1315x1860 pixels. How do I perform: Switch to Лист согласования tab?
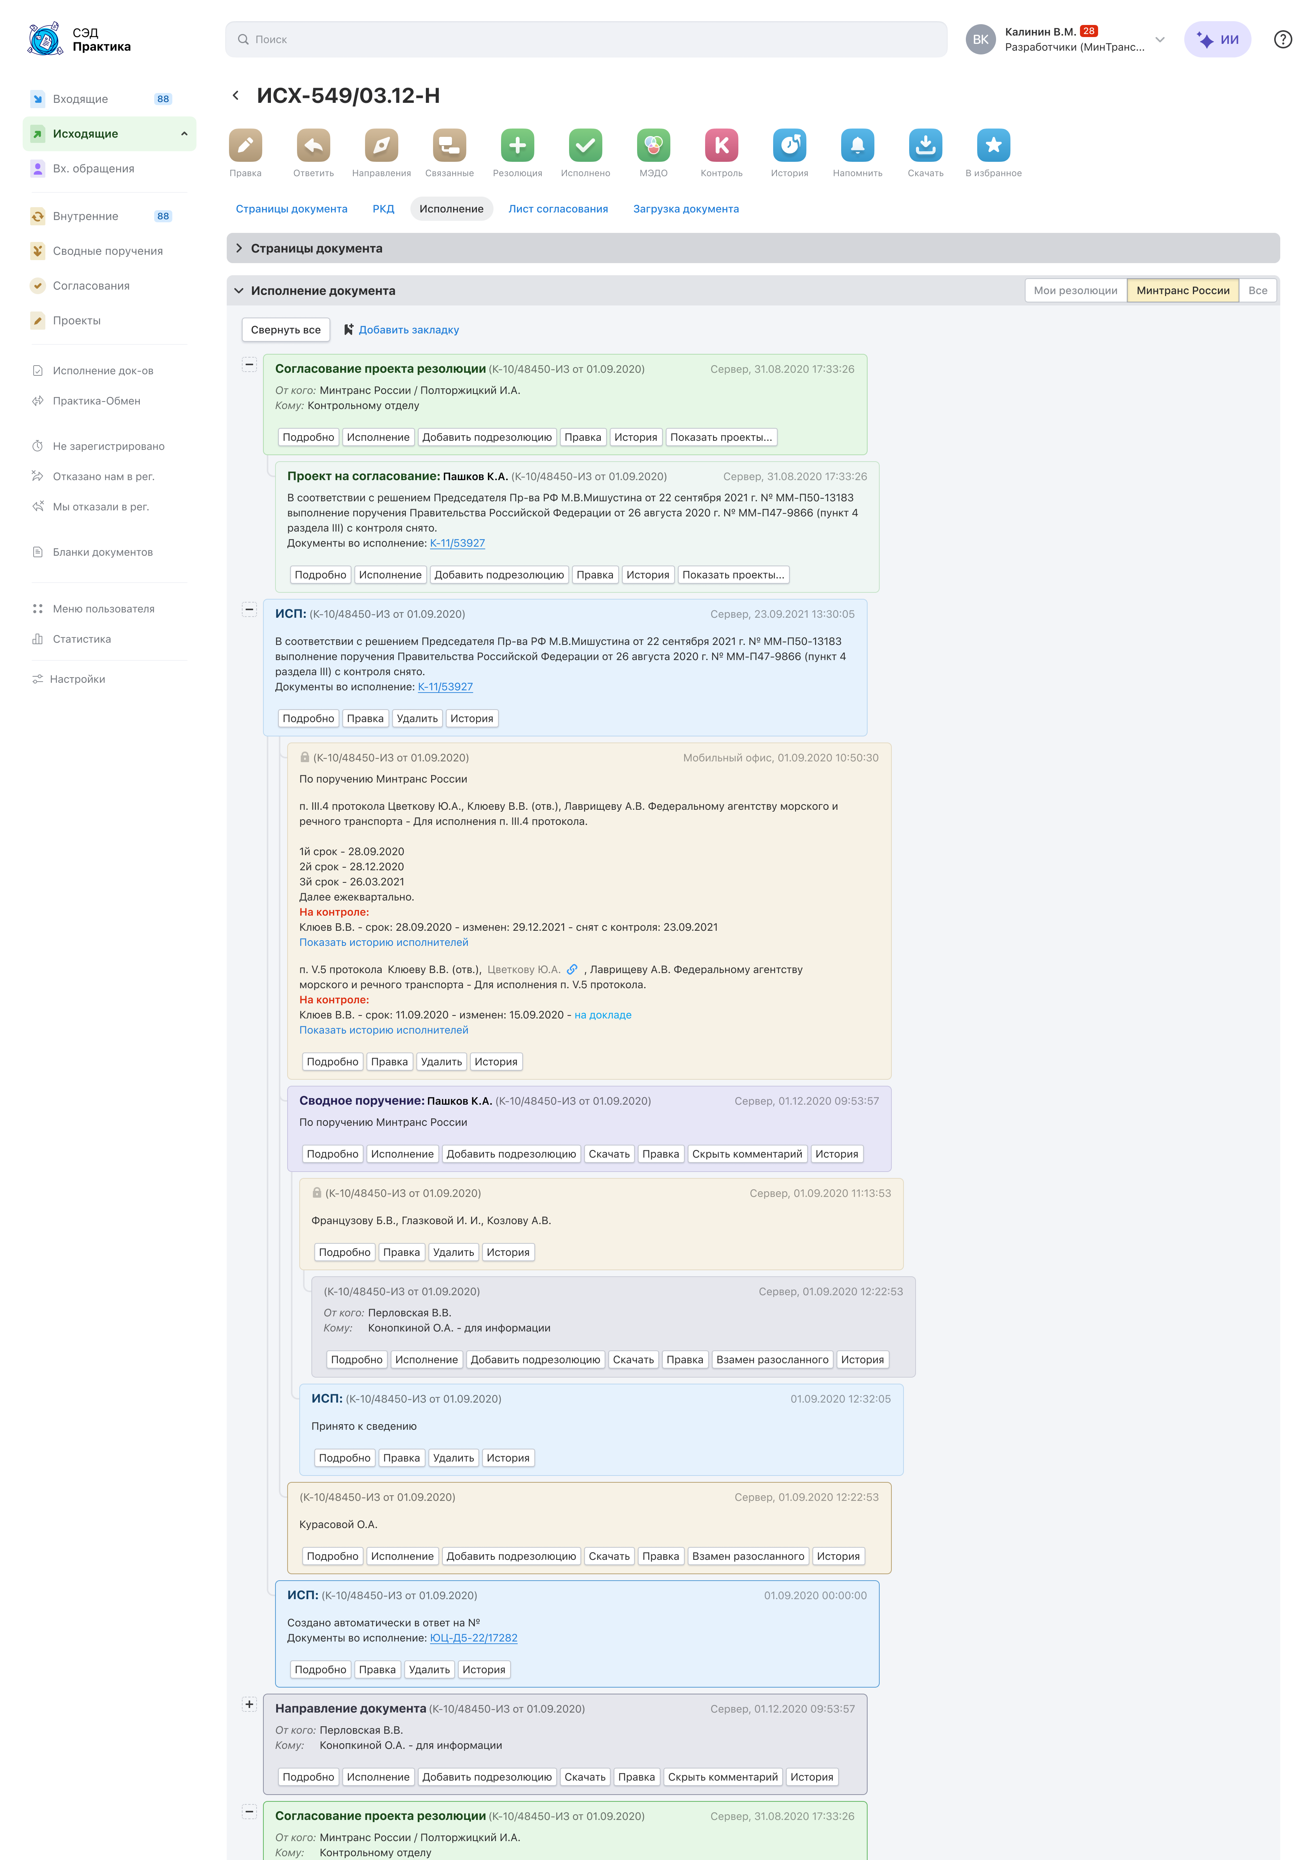(558, 209)
